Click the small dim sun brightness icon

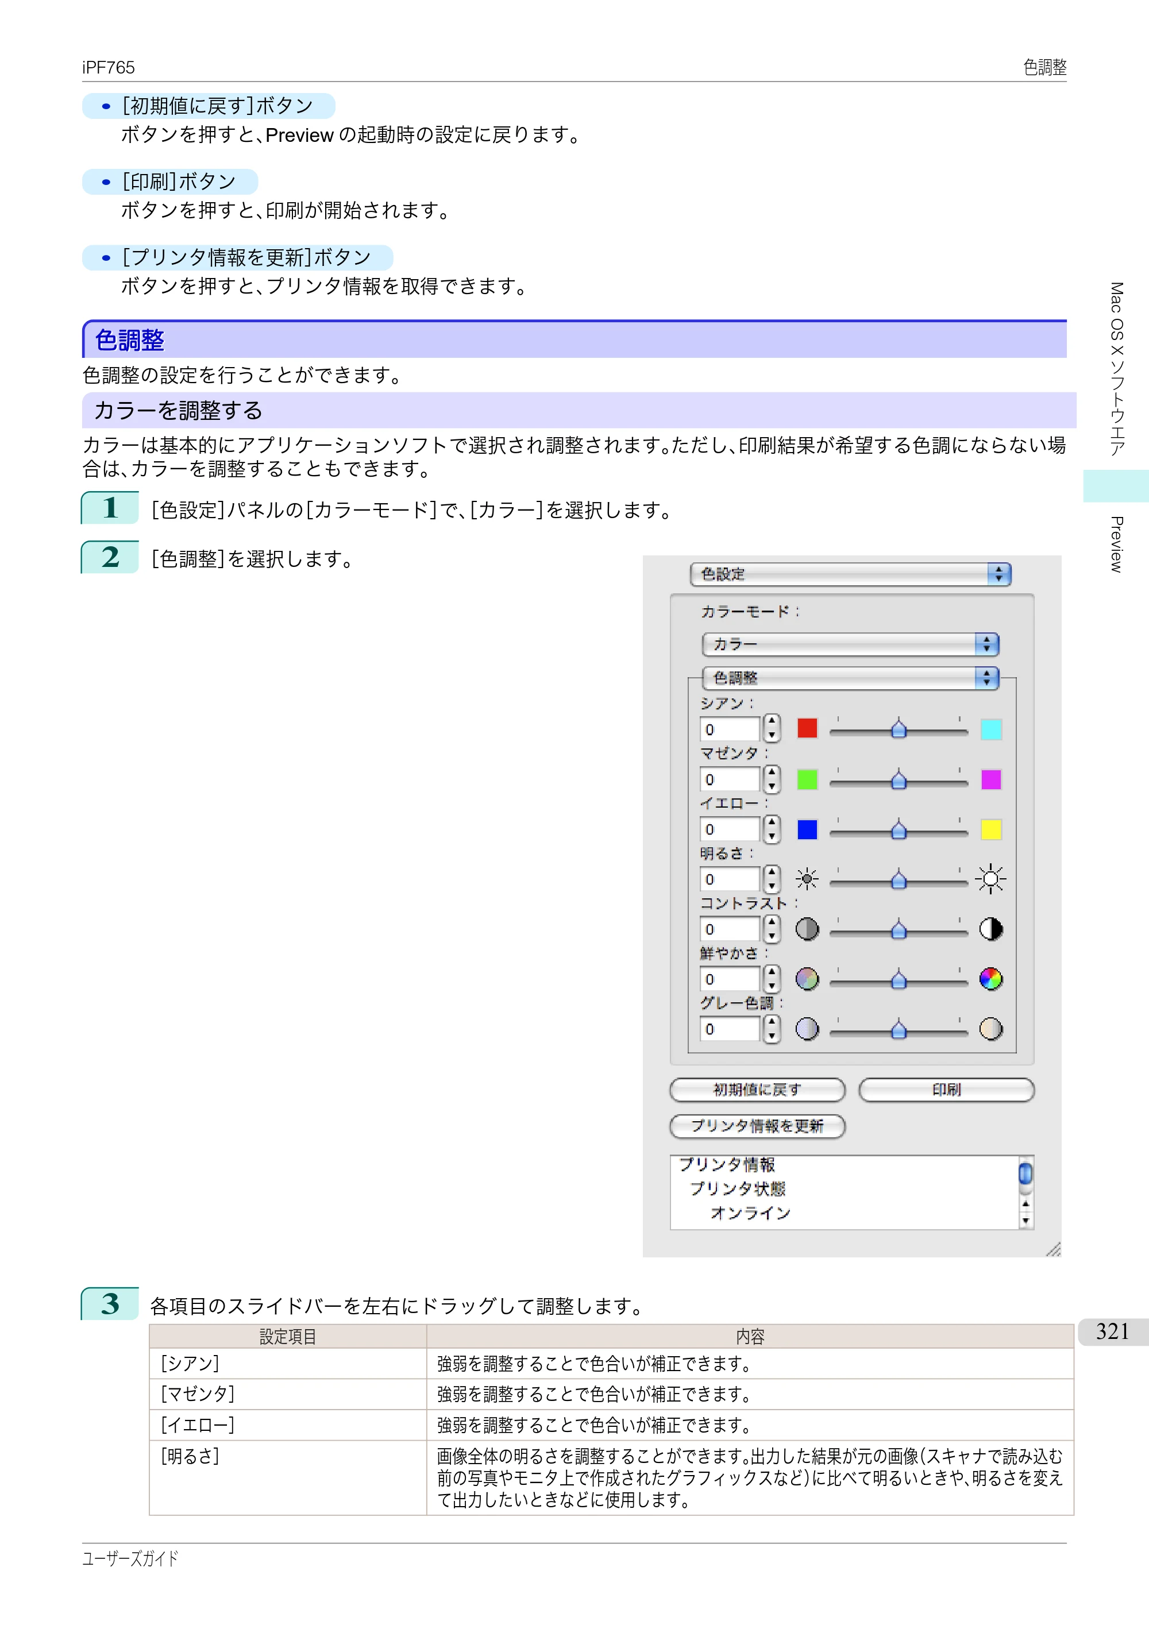[807, 879]
